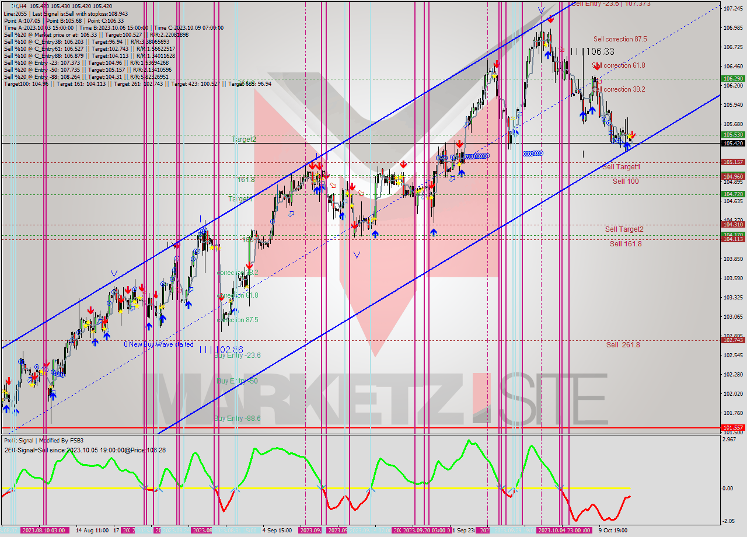Click the 'Sell 100' level label
The width and height of the screenshot is (747, 537).
(x=626, y=182)
